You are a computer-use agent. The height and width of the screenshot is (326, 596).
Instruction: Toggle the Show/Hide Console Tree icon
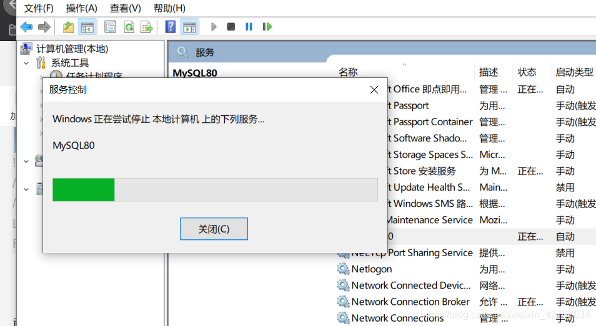coord(87,27)
